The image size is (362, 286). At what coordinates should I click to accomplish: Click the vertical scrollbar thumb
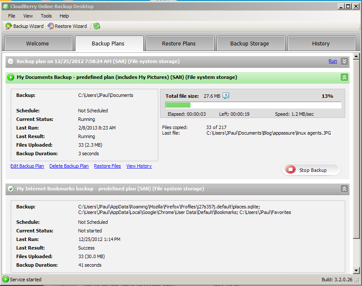(x=356, y=149)
